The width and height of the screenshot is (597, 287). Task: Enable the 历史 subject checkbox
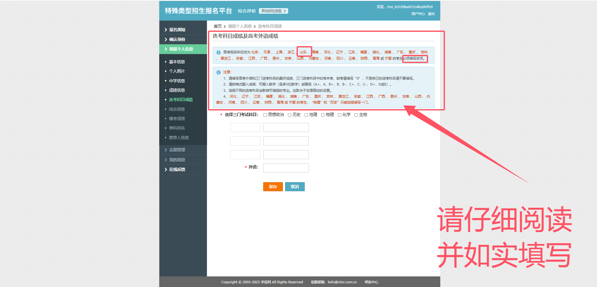290,115
